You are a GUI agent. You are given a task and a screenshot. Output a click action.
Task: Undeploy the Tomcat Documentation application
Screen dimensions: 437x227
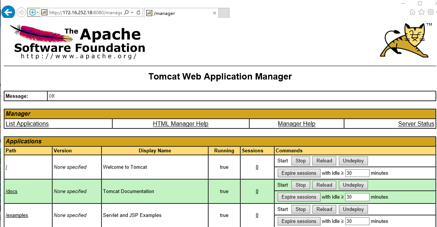[353, 185]
